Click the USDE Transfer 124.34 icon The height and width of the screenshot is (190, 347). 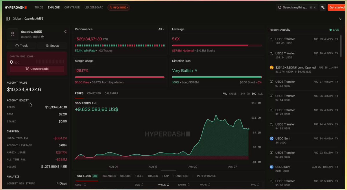(272, 53)
